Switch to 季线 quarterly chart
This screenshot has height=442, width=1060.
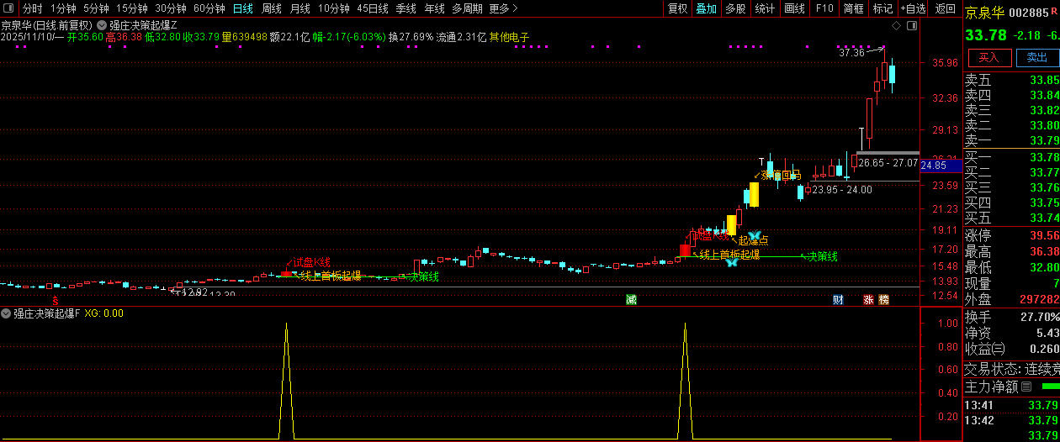[x=405, y=8]
